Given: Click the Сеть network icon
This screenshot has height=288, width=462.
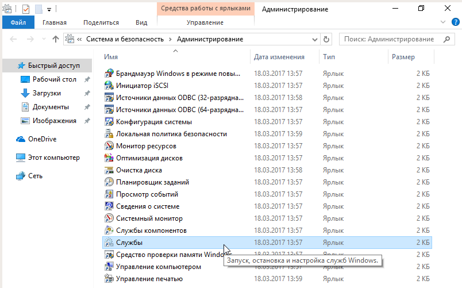Looking at the screenshot, I should pos(21,176).
